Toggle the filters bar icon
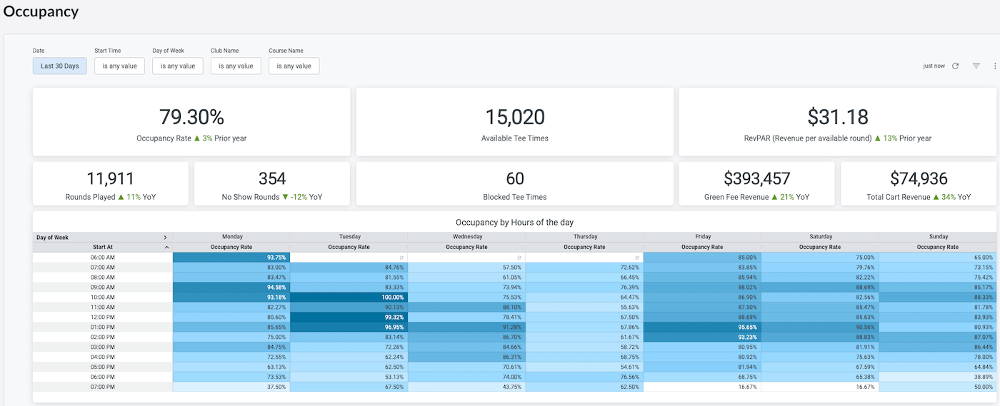 [976, 66]
